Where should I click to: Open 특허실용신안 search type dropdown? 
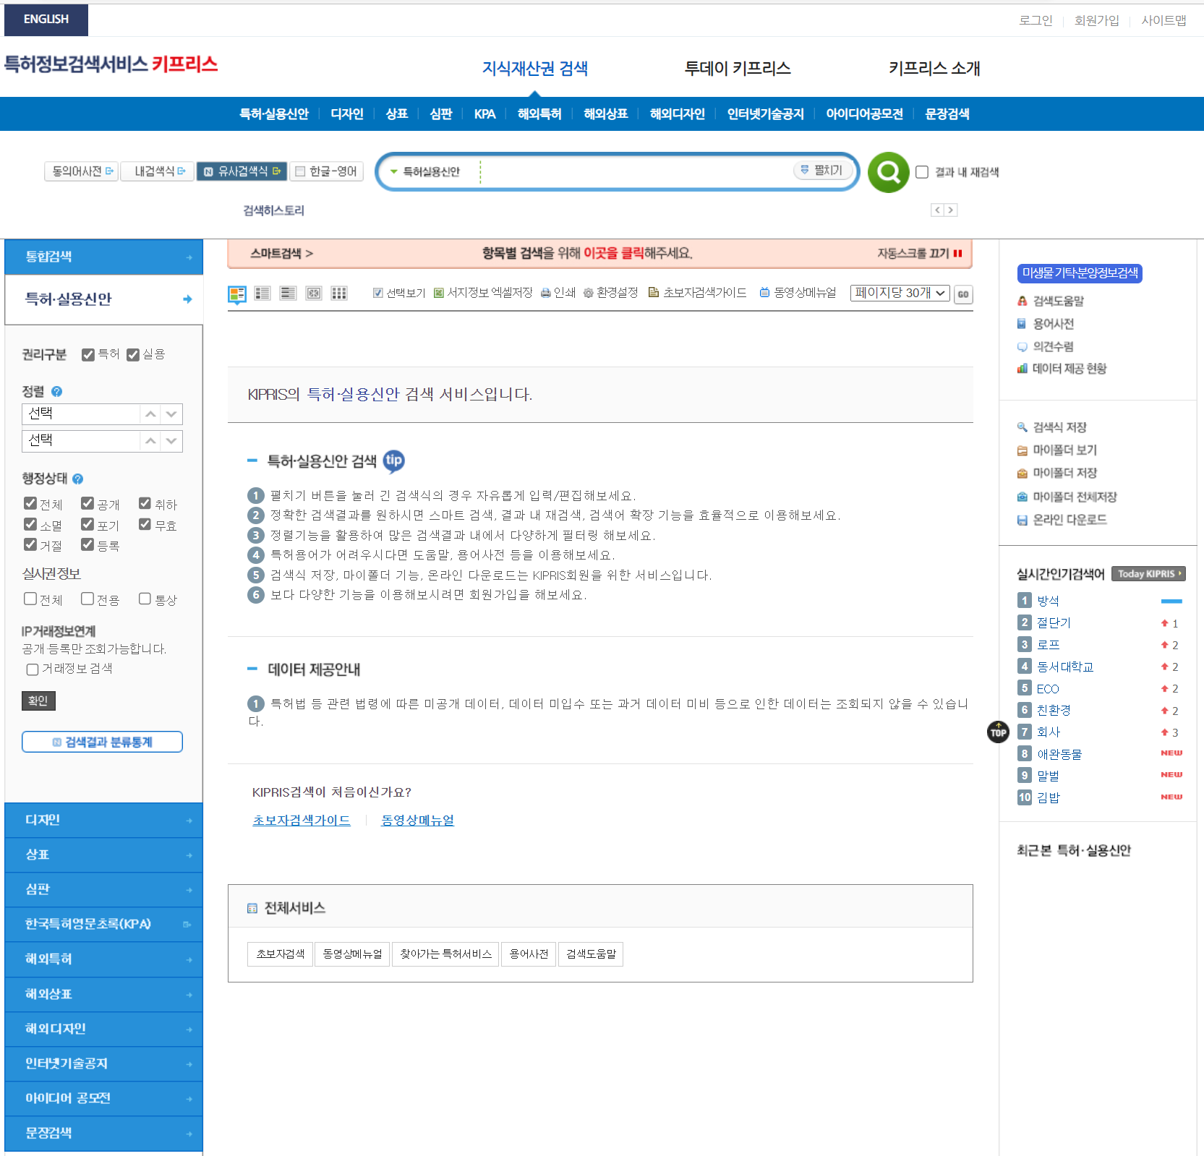click(x=425, y=172)
